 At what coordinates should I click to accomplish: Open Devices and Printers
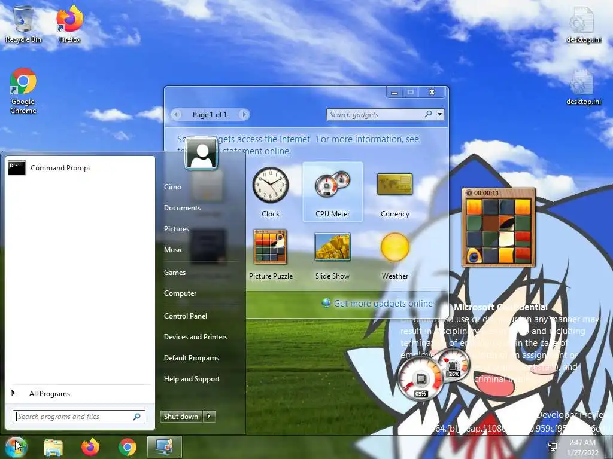[196, 337]
